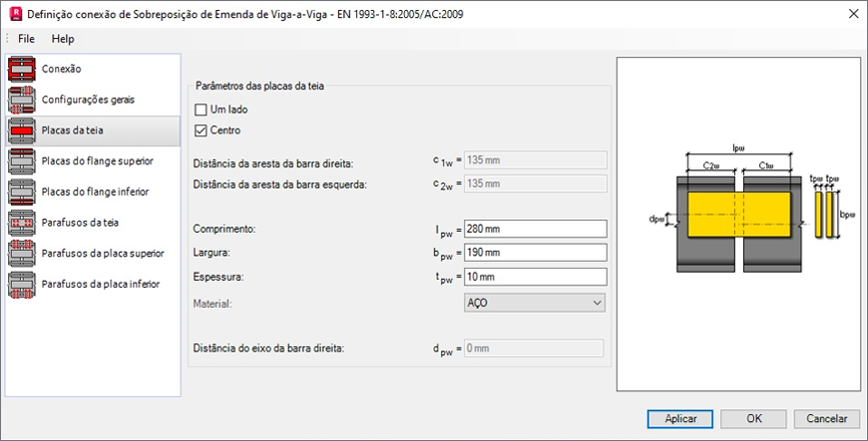Open the Configurações gerais section icon
The image size is (868, 441).
[22, 100]
